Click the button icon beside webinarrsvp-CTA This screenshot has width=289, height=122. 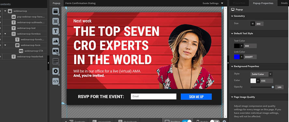[x=21, y=51]
